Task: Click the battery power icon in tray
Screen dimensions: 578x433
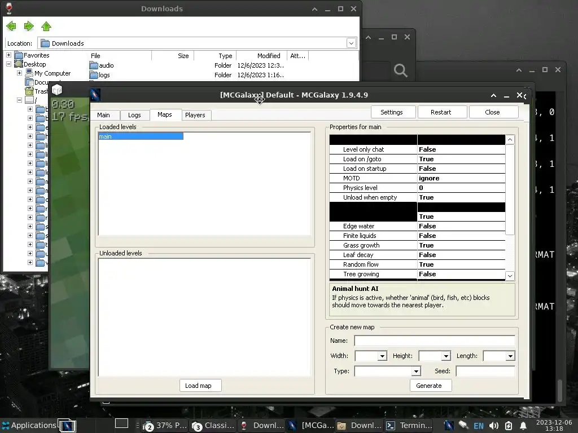Action: pos(509,426)
